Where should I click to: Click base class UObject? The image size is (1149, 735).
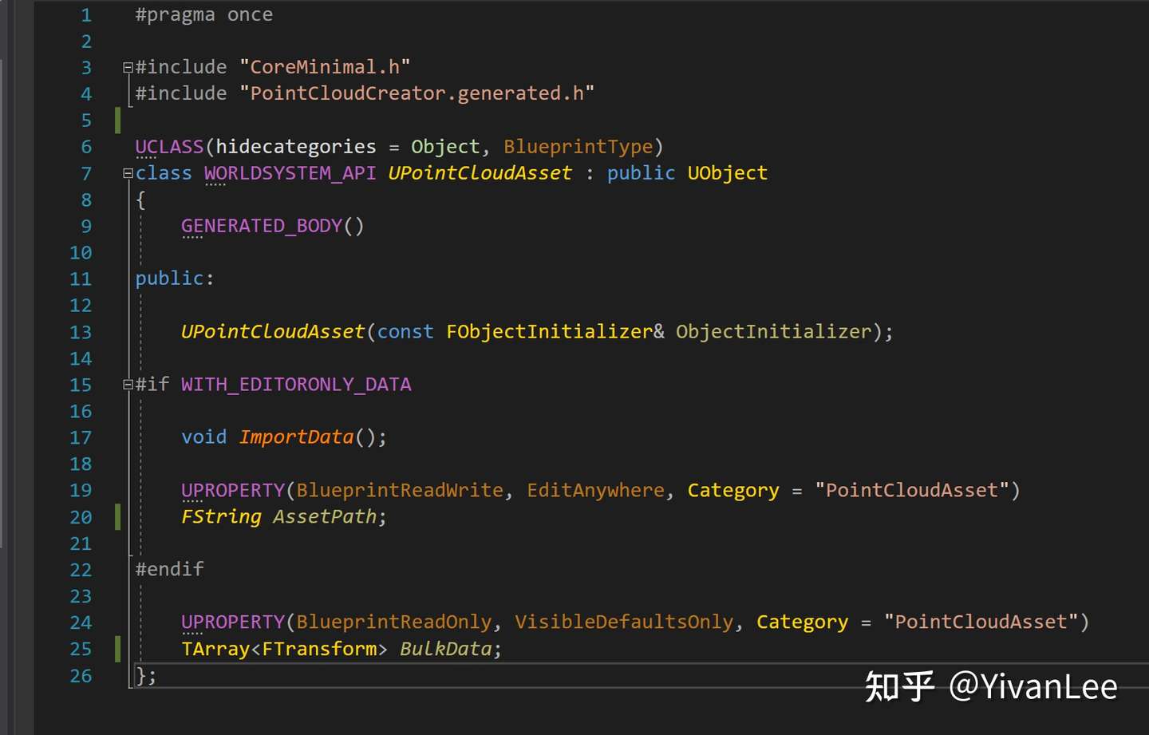point(727,173)
